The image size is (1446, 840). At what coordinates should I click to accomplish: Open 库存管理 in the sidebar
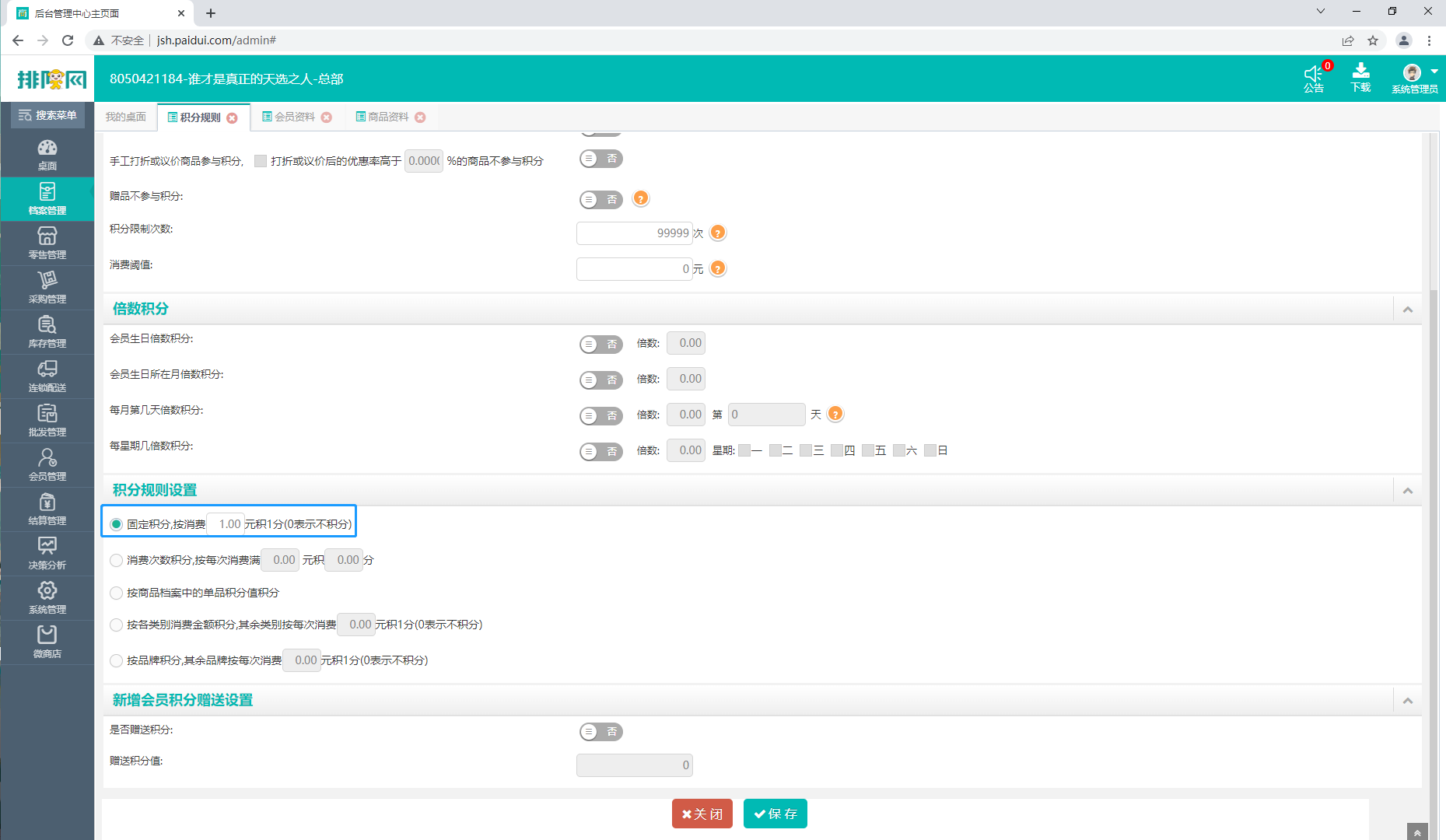pyautogui.click(x=47, y=332)
